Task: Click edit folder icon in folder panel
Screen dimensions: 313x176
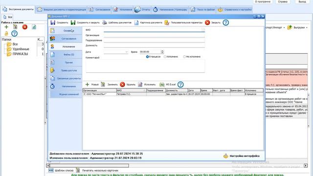Action: tap(15, 27)
